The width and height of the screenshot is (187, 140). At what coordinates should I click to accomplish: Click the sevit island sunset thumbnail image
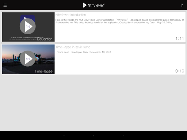28,59
